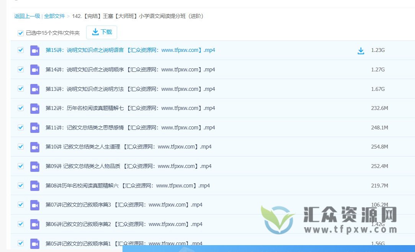
Task: Click the video icon beside 第08讲 历年名校阅读真题精解六
Action: pos(34,185)
